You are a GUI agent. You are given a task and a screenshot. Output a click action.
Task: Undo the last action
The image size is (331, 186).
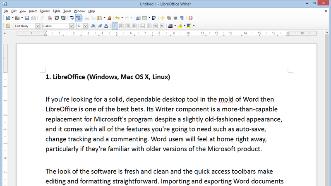[x=118, y=18]
